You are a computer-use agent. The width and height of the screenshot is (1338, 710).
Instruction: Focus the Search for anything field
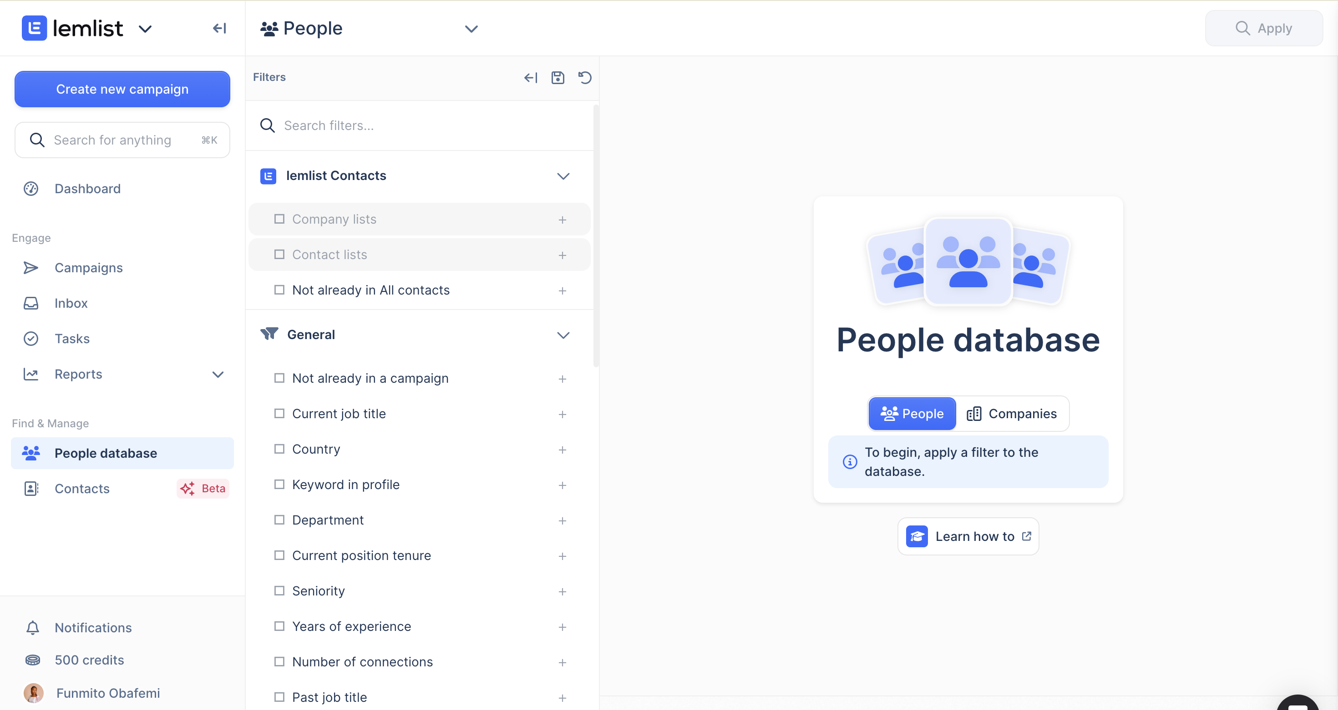[x=122, y=140]
